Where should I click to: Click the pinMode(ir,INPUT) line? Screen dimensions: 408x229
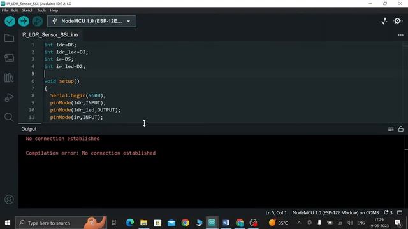[76, 117]
